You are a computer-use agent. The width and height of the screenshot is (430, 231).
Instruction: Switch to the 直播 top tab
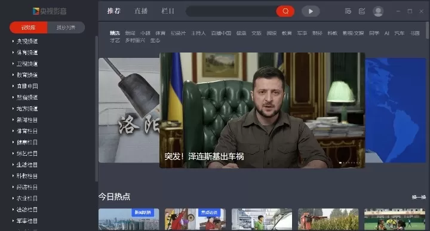coord(141,11)
